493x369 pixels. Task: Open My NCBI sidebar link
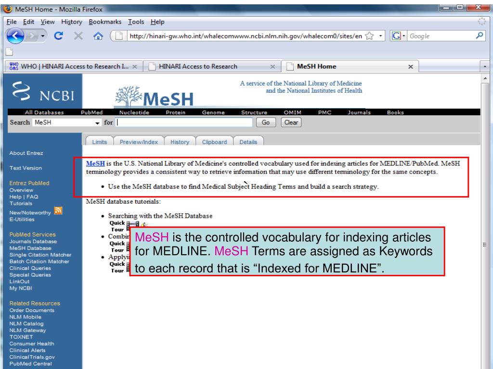click(20, 288)
